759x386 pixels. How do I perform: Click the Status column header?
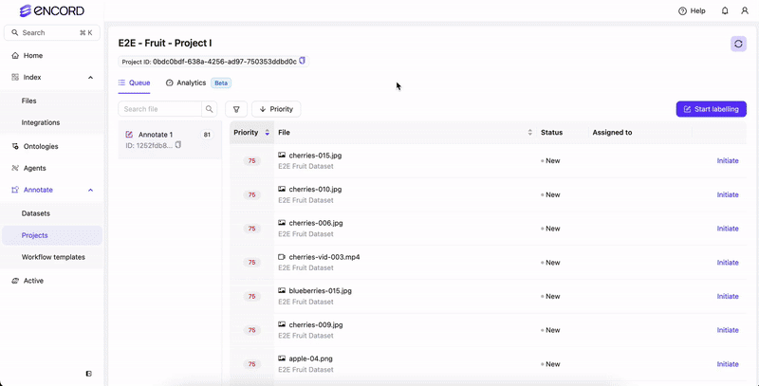(551, 133)
